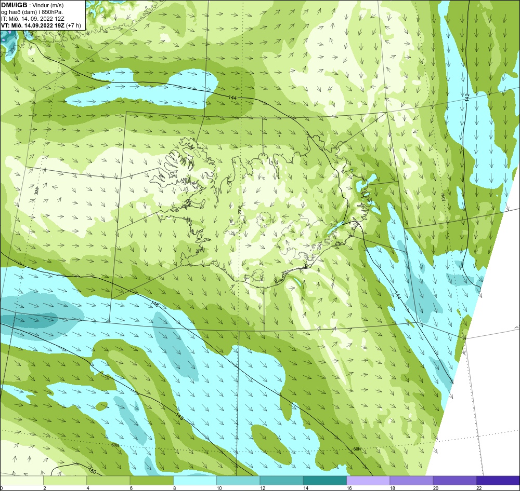Image resolution: width=520 pixels, height=491 pixels.
Task: Click legend tick value 16
Action: pyautogui.click(x=349, y=488)
